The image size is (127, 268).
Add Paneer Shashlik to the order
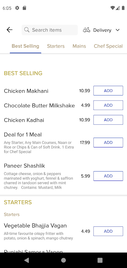[x=108, y=176]
